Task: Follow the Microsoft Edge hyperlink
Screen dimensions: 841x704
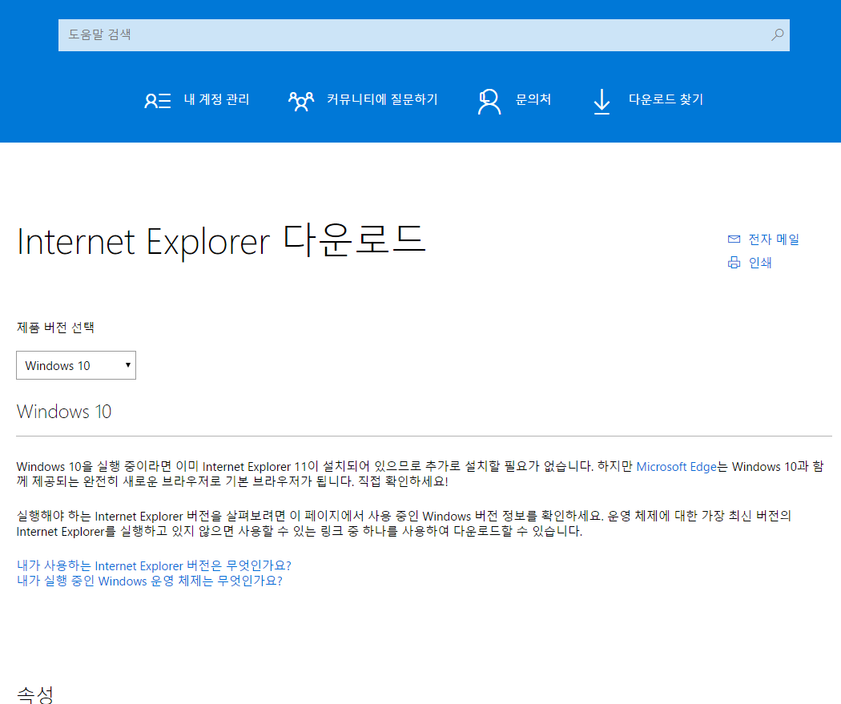Action: 676,466
